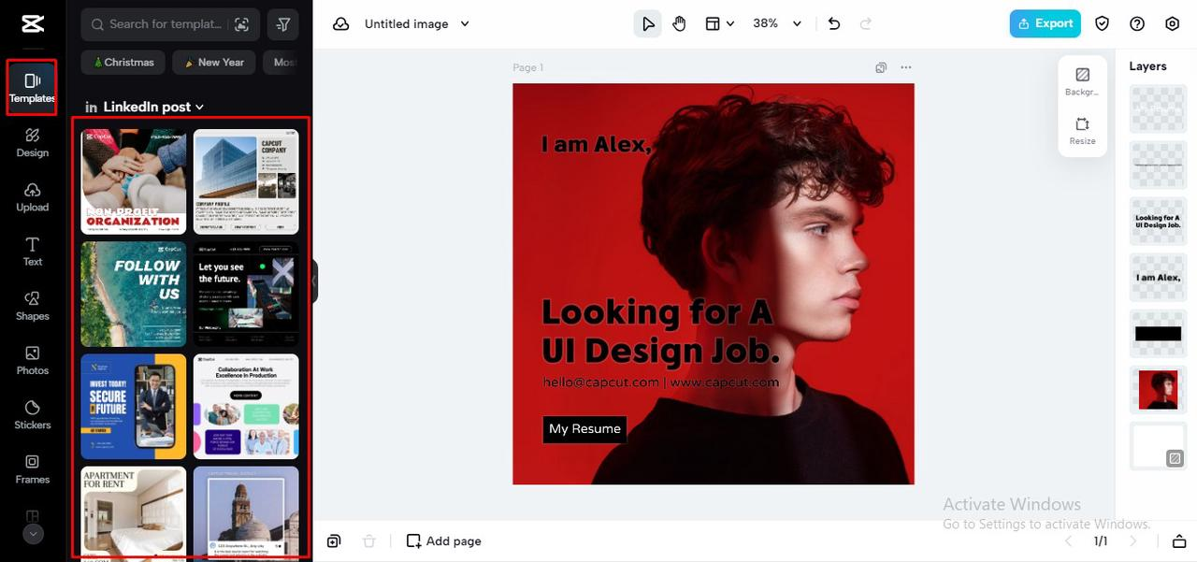Activate the Hand pan tool
Screen dimensions: 1197x562
click(x=680, y=23)
